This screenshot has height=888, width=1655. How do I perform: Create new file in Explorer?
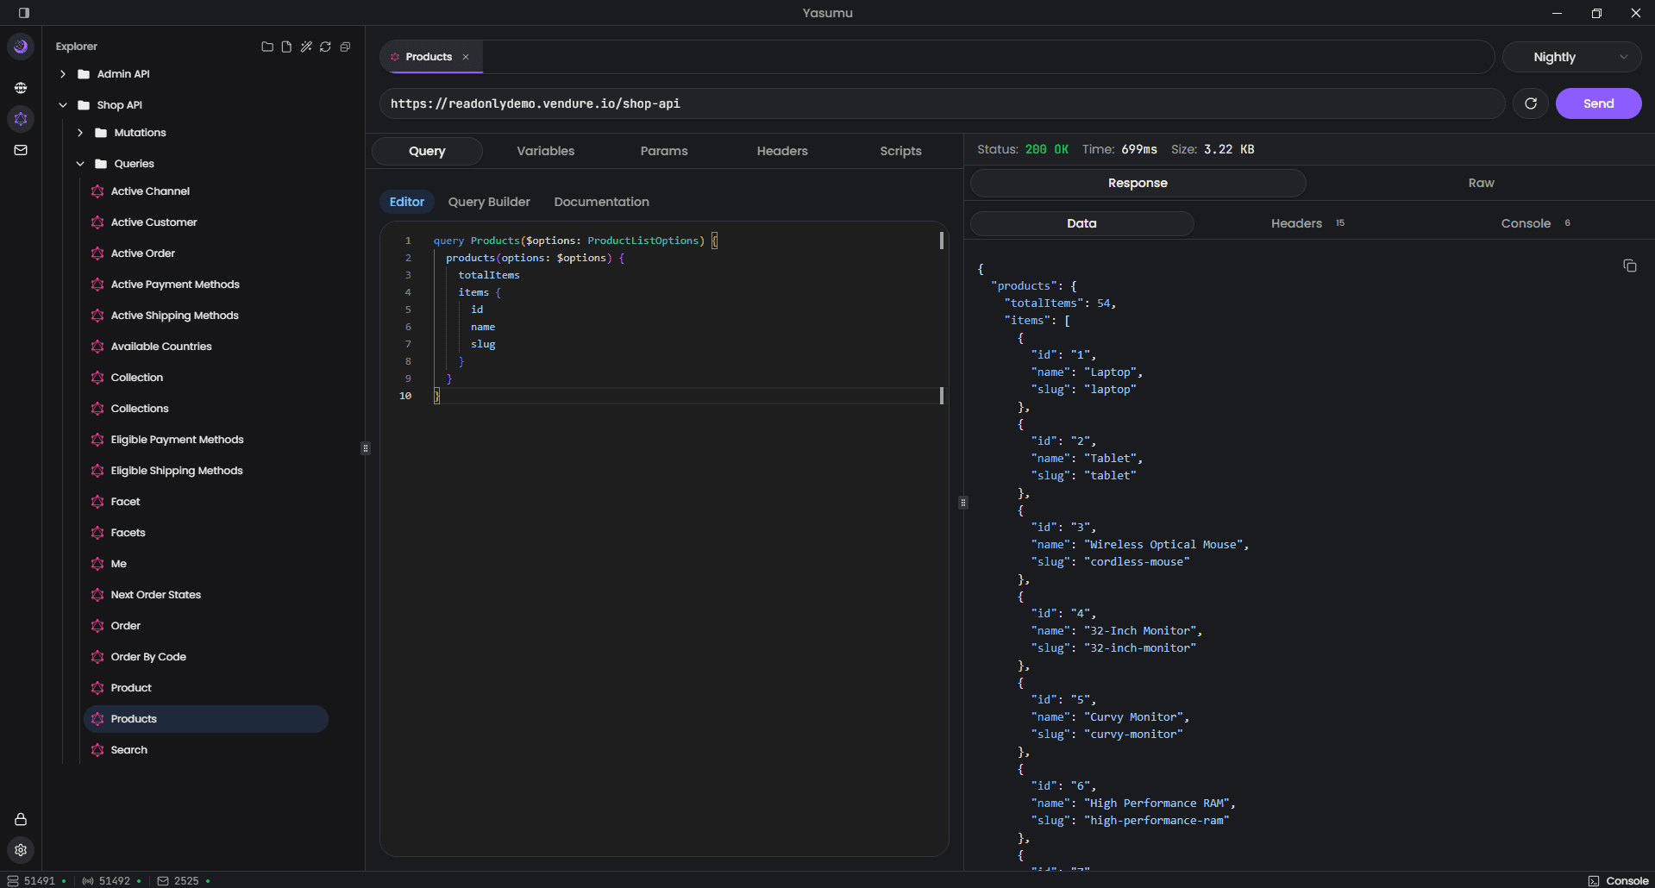point(286,47)
